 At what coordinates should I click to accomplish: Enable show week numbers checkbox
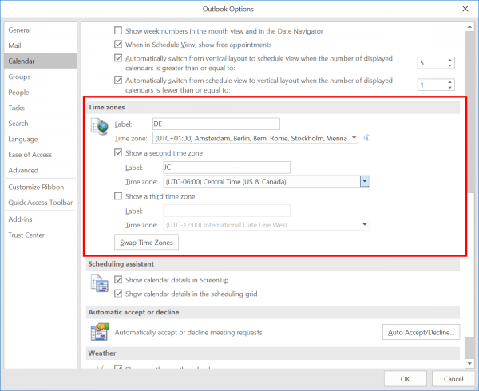coord(118,30)
